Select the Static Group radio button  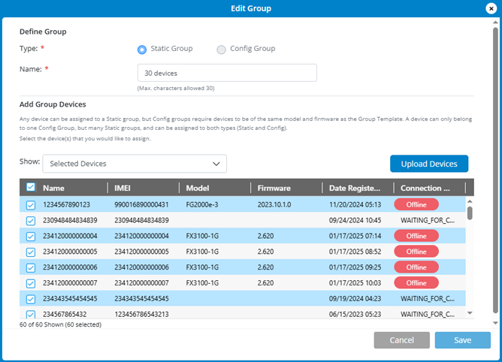(142, 50)
